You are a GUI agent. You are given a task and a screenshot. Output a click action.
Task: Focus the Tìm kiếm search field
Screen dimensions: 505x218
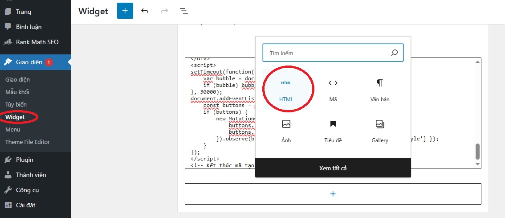[x=333, y=53]
